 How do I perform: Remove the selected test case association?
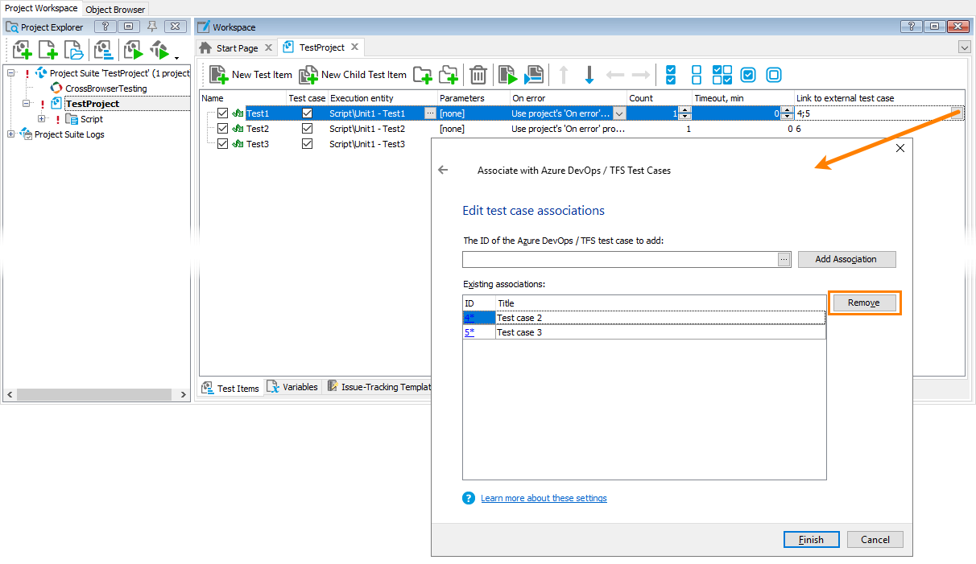[x=863, y=303]
